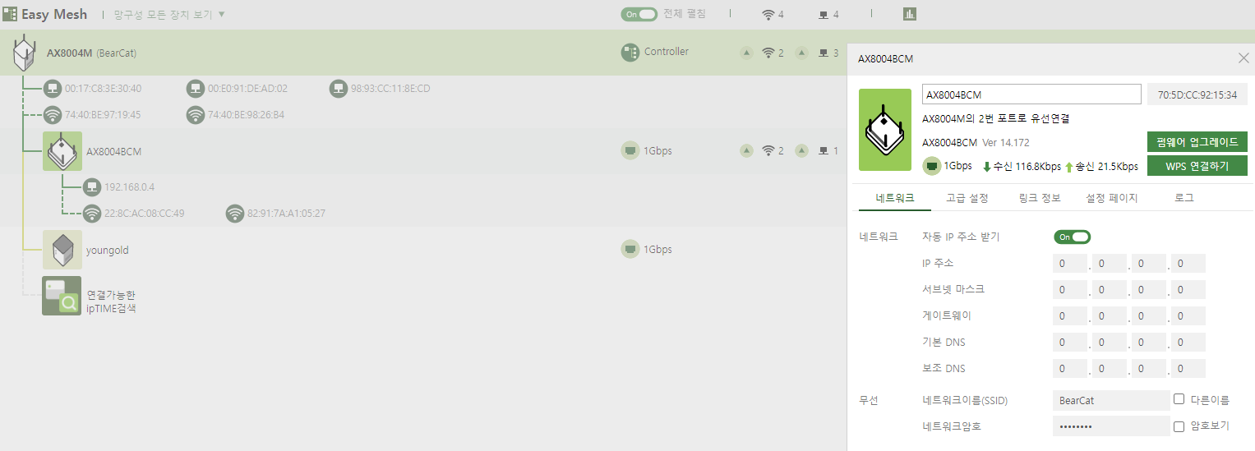Click large AX8004BCM device image in panel

tap(885, 130)
